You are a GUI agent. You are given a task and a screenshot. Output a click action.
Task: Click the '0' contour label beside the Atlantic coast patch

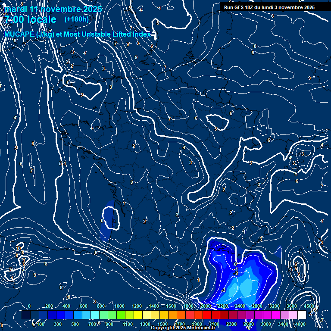102,221
